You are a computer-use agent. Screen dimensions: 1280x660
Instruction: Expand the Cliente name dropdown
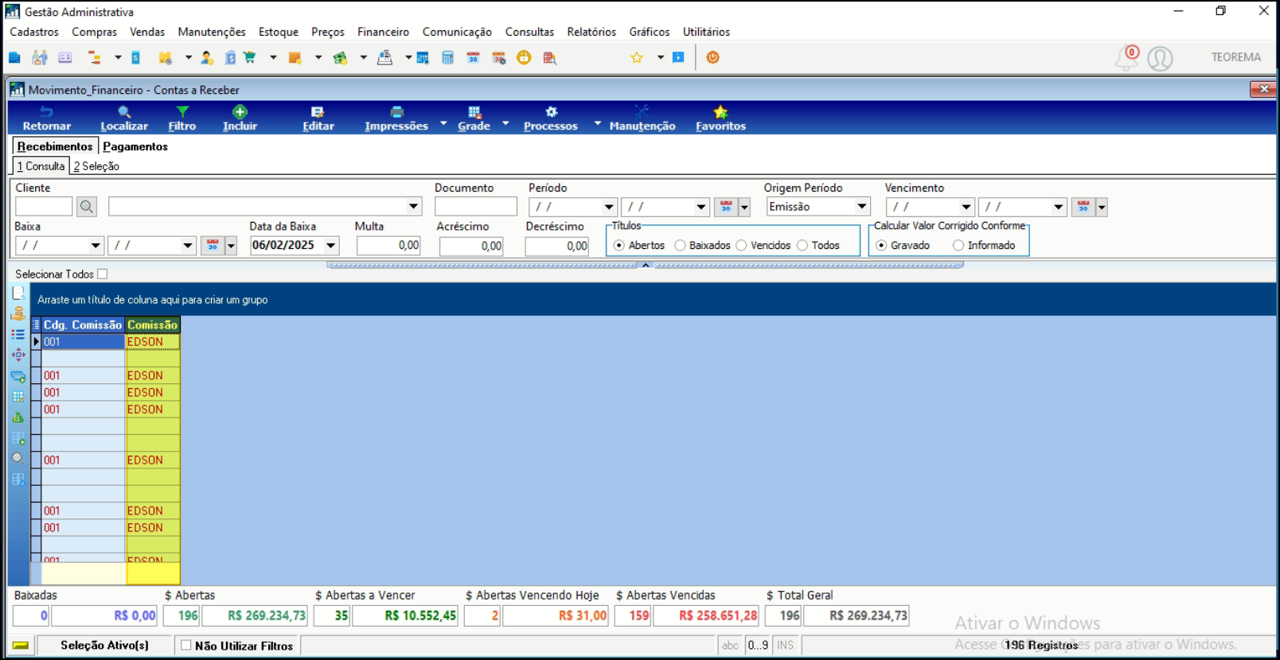(x=414, y=207)
